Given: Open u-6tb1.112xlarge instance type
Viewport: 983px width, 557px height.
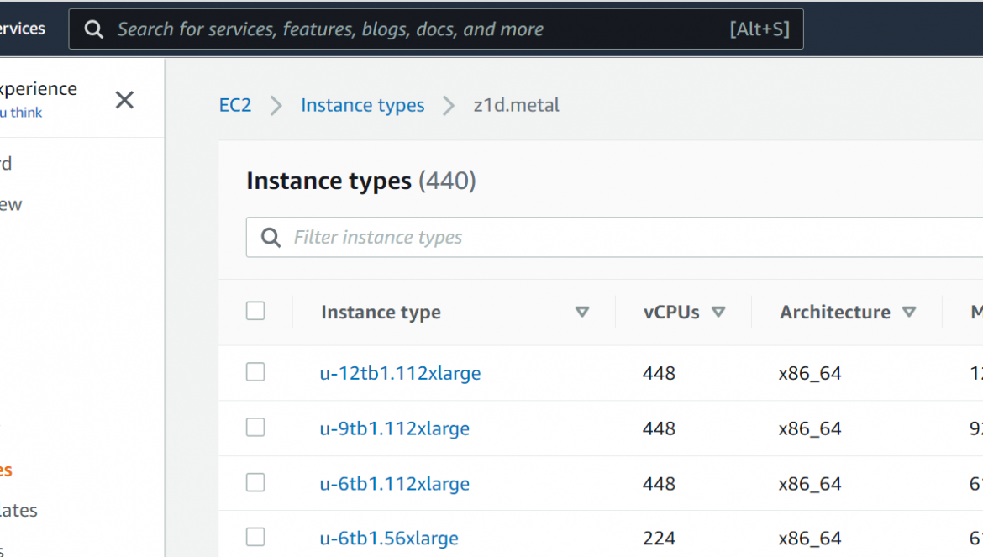Looking at the screenshot, I should 394,483.
